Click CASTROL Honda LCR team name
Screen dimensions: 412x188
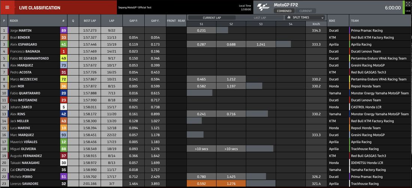coord(366,107)
